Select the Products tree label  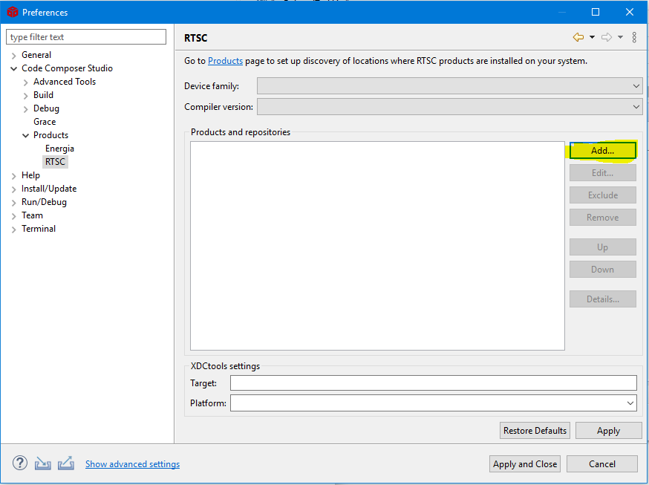(51, 135)
